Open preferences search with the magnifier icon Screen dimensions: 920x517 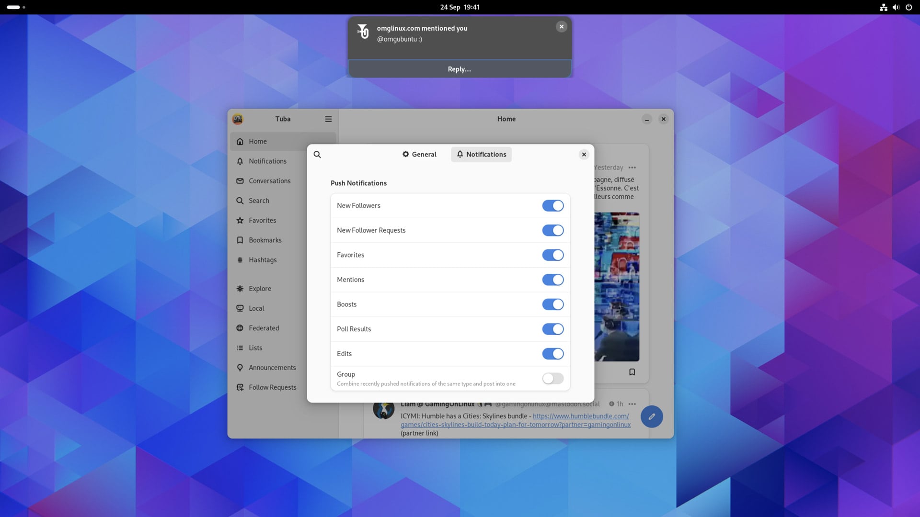(317, 154)
